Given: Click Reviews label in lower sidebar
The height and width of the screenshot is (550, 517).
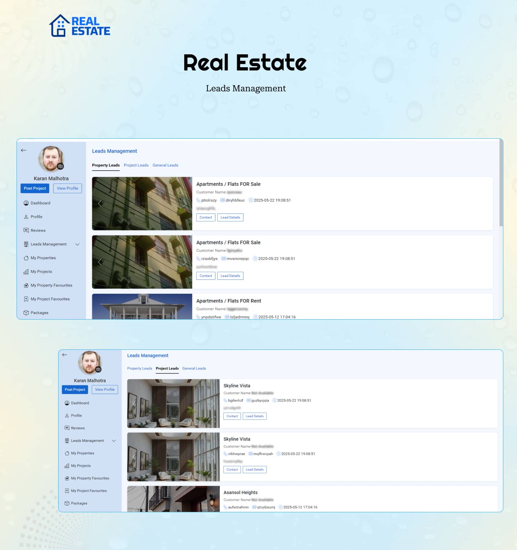Looking at the screenshot, I should [78, 428].
